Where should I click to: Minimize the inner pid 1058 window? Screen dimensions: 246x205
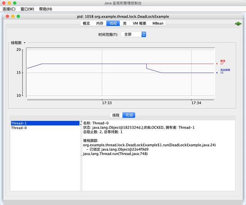(x=13, y=16)
